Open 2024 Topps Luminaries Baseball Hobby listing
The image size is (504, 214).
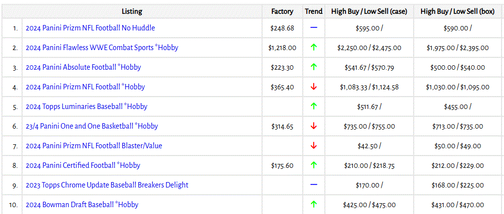coord(86,107)
